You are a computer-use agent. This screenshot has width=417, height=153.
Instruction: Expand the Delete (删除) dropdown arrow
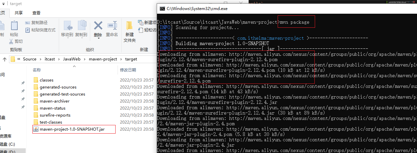(x=98, y=38)
